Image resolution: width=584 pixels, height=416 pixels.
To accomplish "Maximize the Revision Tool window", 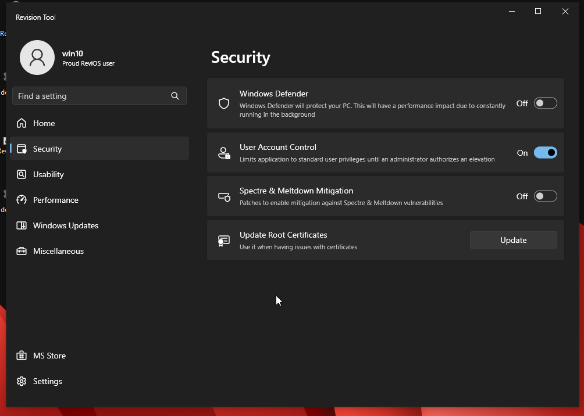I will pyautogui.click(x=538, y=11).
